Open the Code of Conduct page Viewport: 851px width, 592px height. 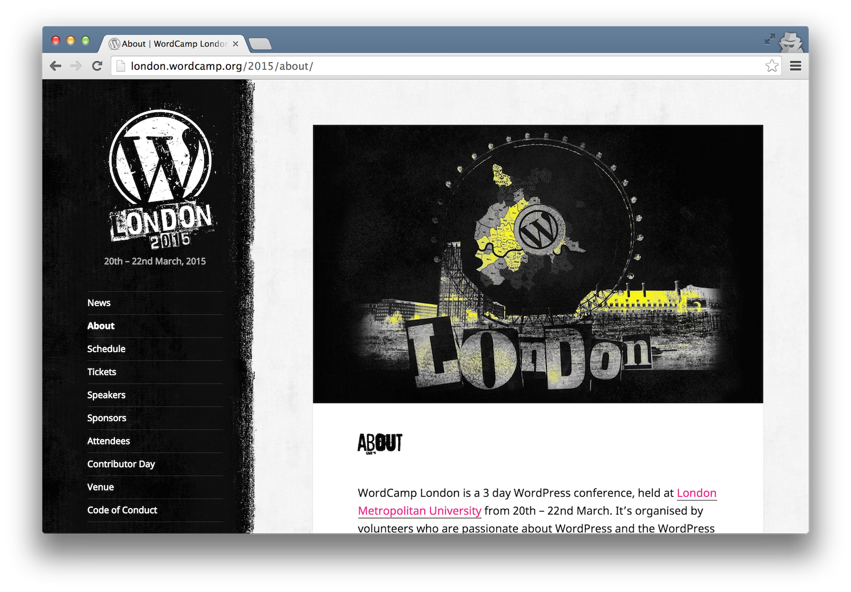point(122,510)
